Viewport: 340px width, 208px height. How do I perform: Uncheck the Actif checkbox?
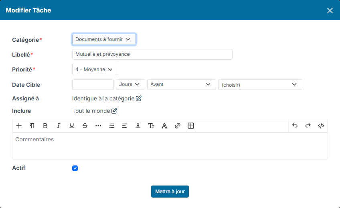(x=75, y=168)
